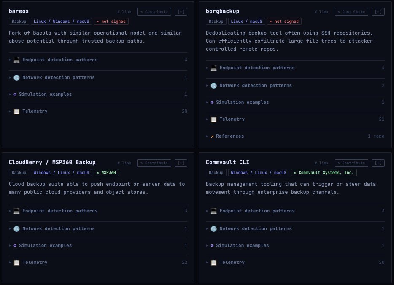
Task: Click the Commvault CLI title
Action: point(228,163)
